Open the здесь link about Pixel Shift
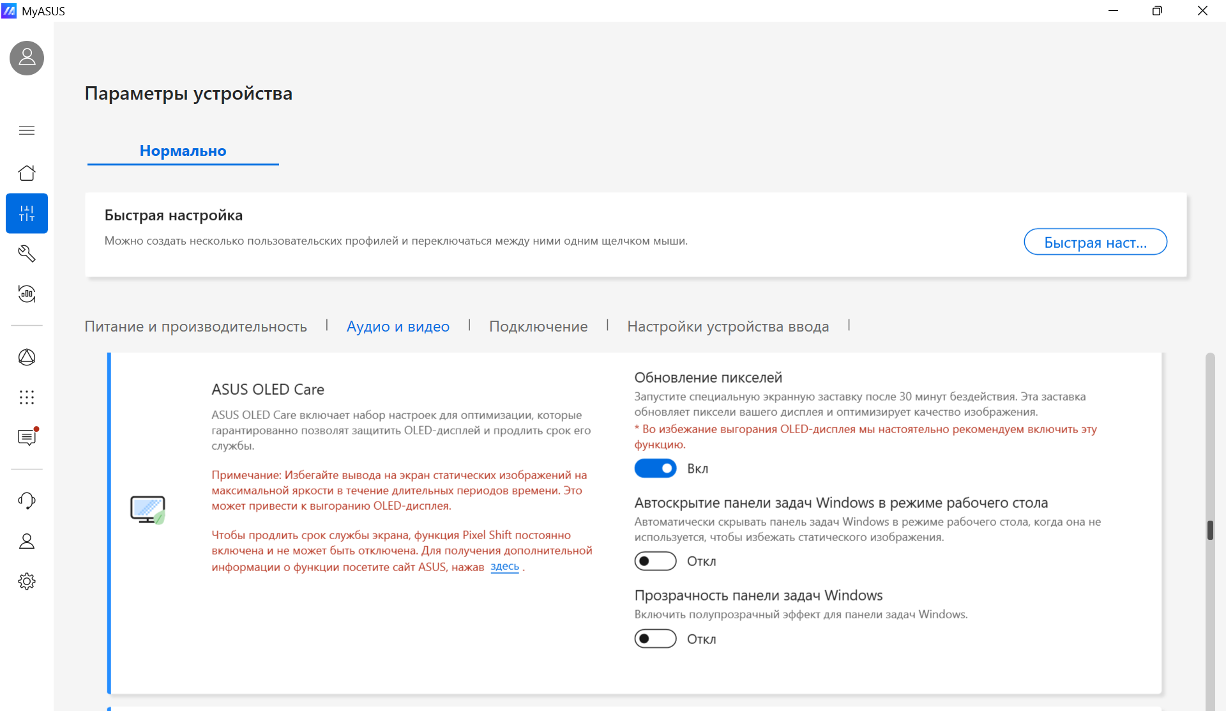The image size is (1226, 711). pyautogui.click(x=504, y=567)
